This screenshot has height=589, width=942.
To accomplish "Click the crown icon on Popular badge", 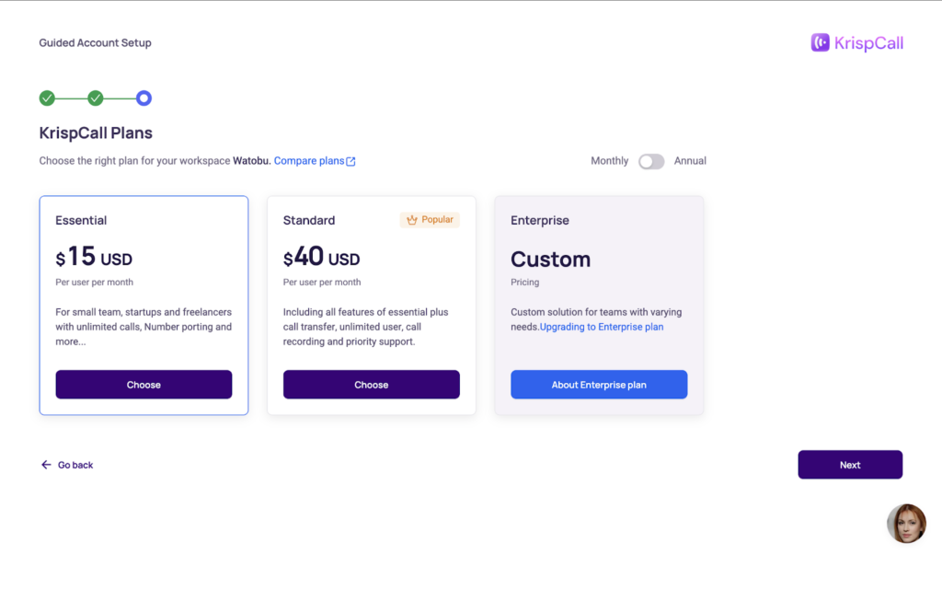I will tap(412, 220).
